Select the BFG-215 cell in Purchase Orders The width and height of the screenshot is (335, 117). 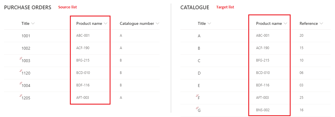[83, 60]
